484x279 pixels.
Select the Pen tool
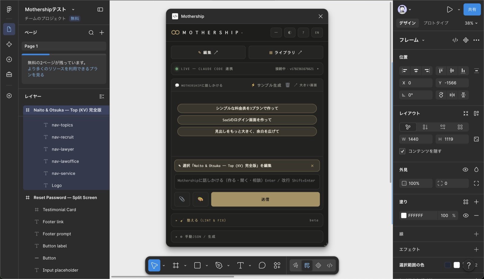[219, 265]
